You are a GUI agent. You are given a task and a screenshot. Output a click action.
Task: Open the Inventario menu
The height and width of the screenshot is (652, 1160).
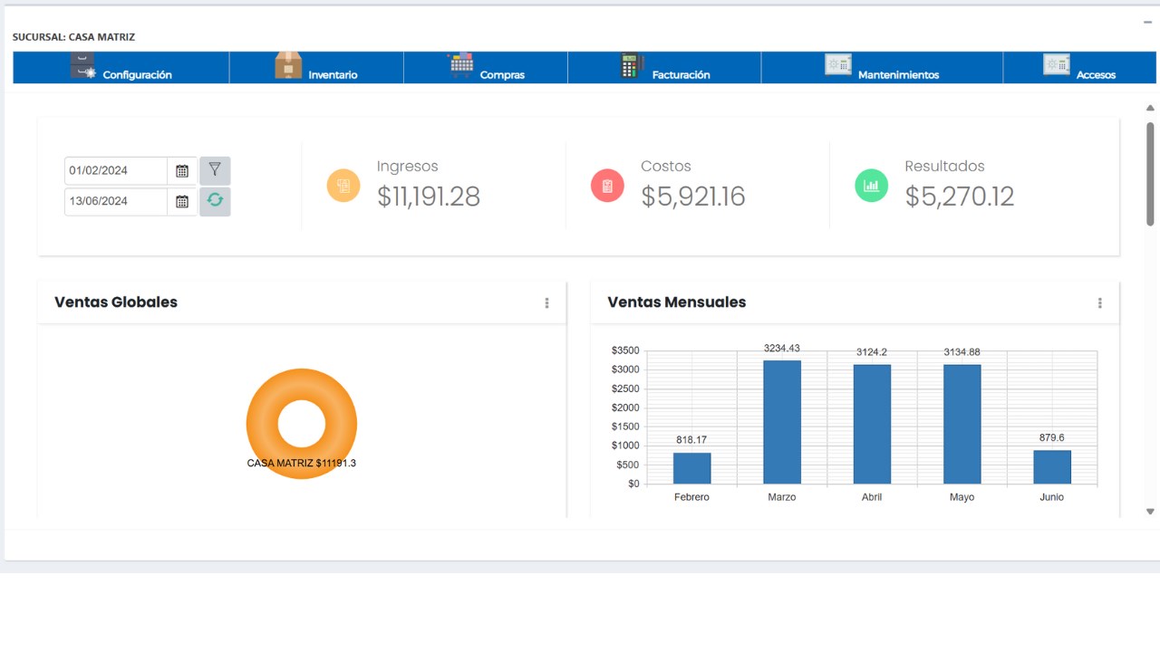pos(316,68)
